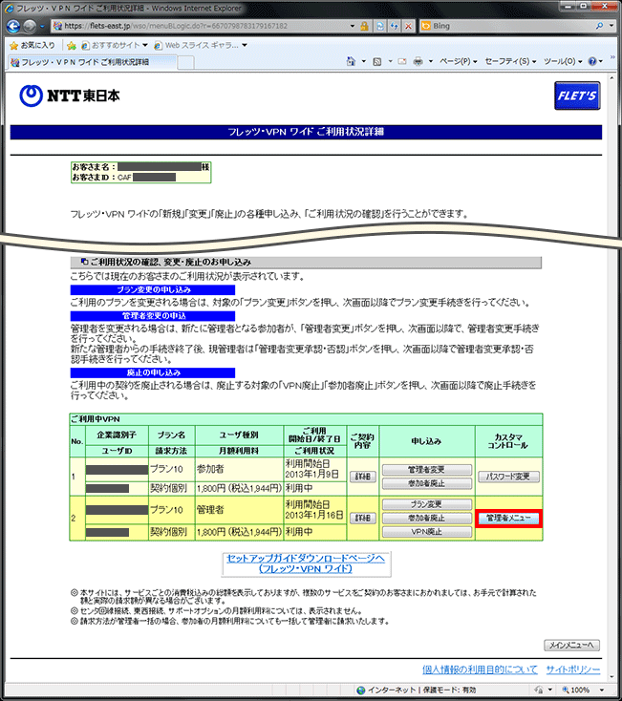Click パスワード変更 button

click(x=508, y=477)
